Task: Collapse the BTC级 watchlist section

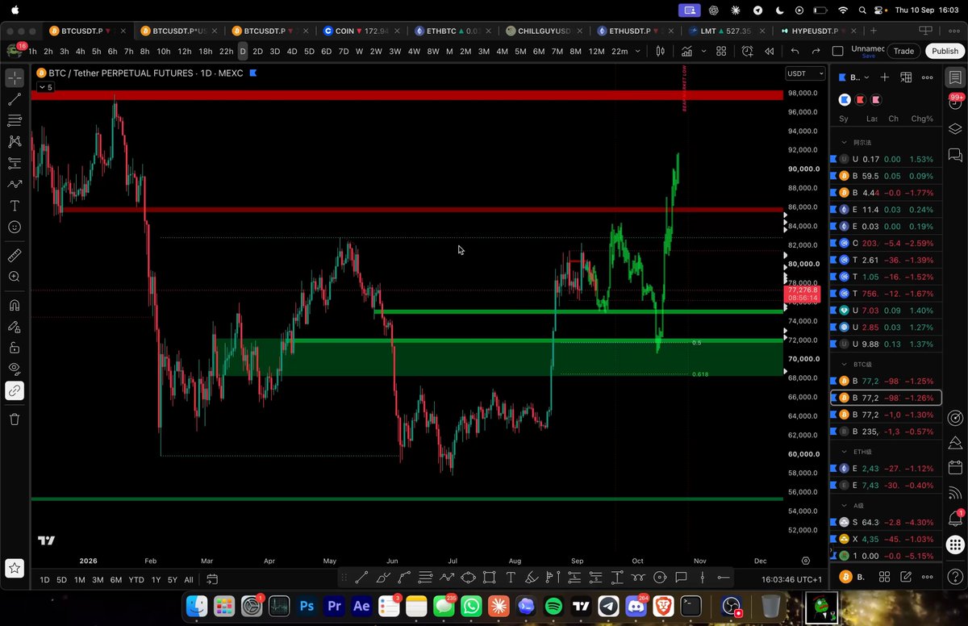Action: coord(845,365)
